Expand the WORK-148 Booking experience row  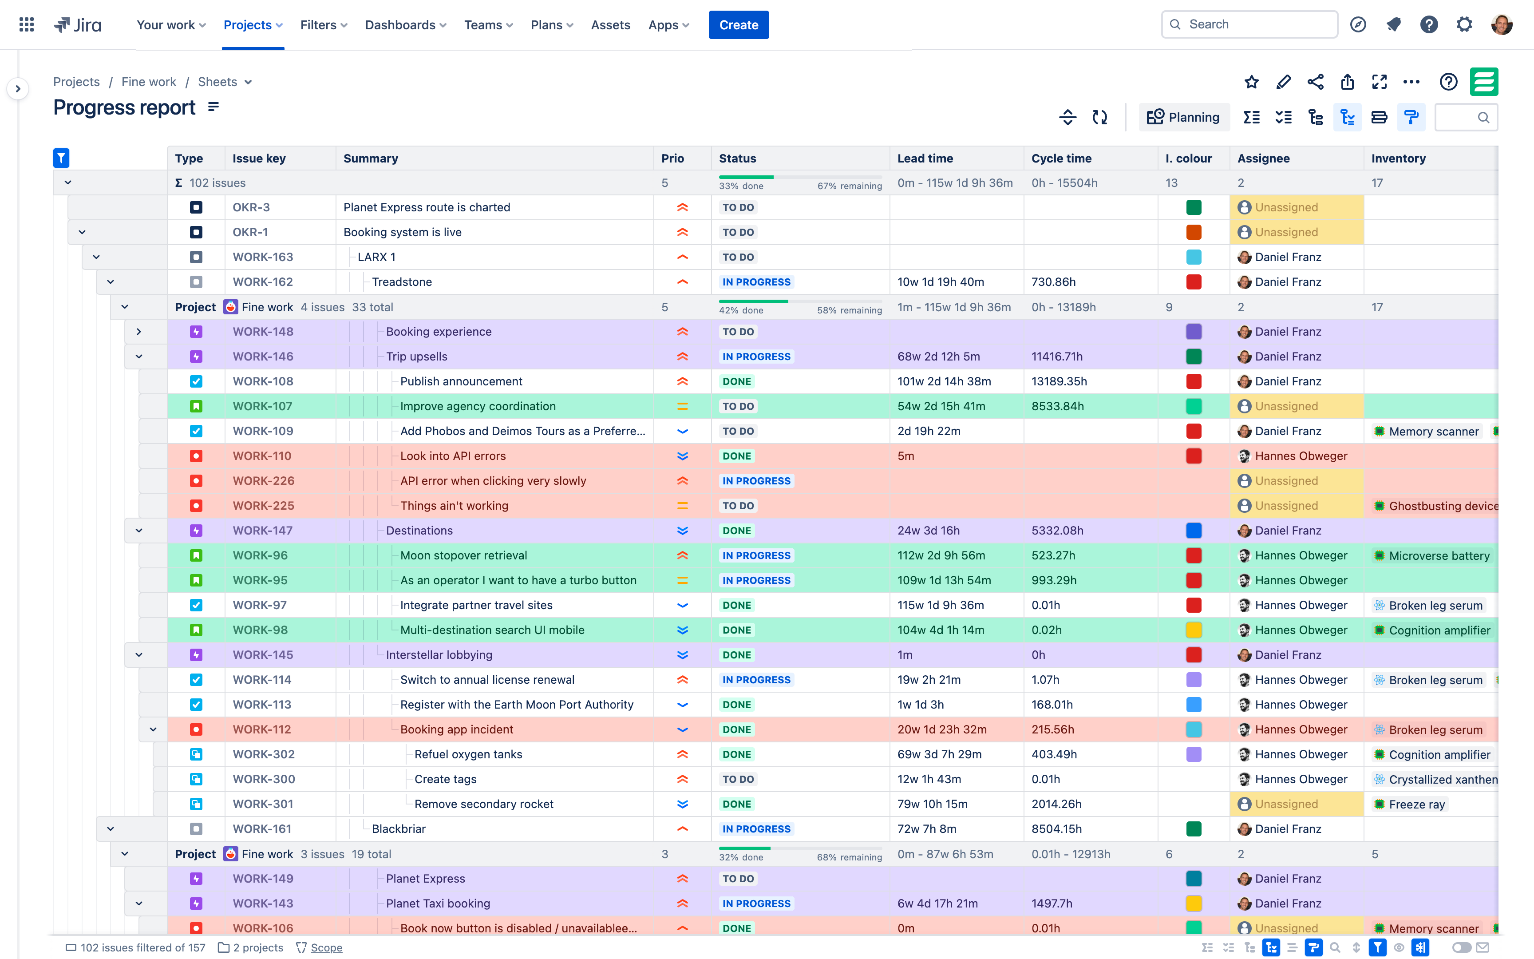[139, 331]
